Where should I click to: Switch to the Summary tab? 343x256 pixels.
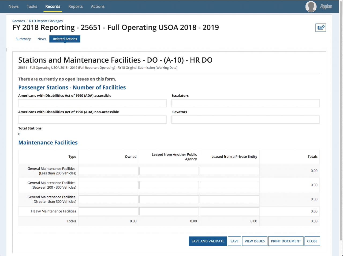pyautogui.click(x=23, y=39)
